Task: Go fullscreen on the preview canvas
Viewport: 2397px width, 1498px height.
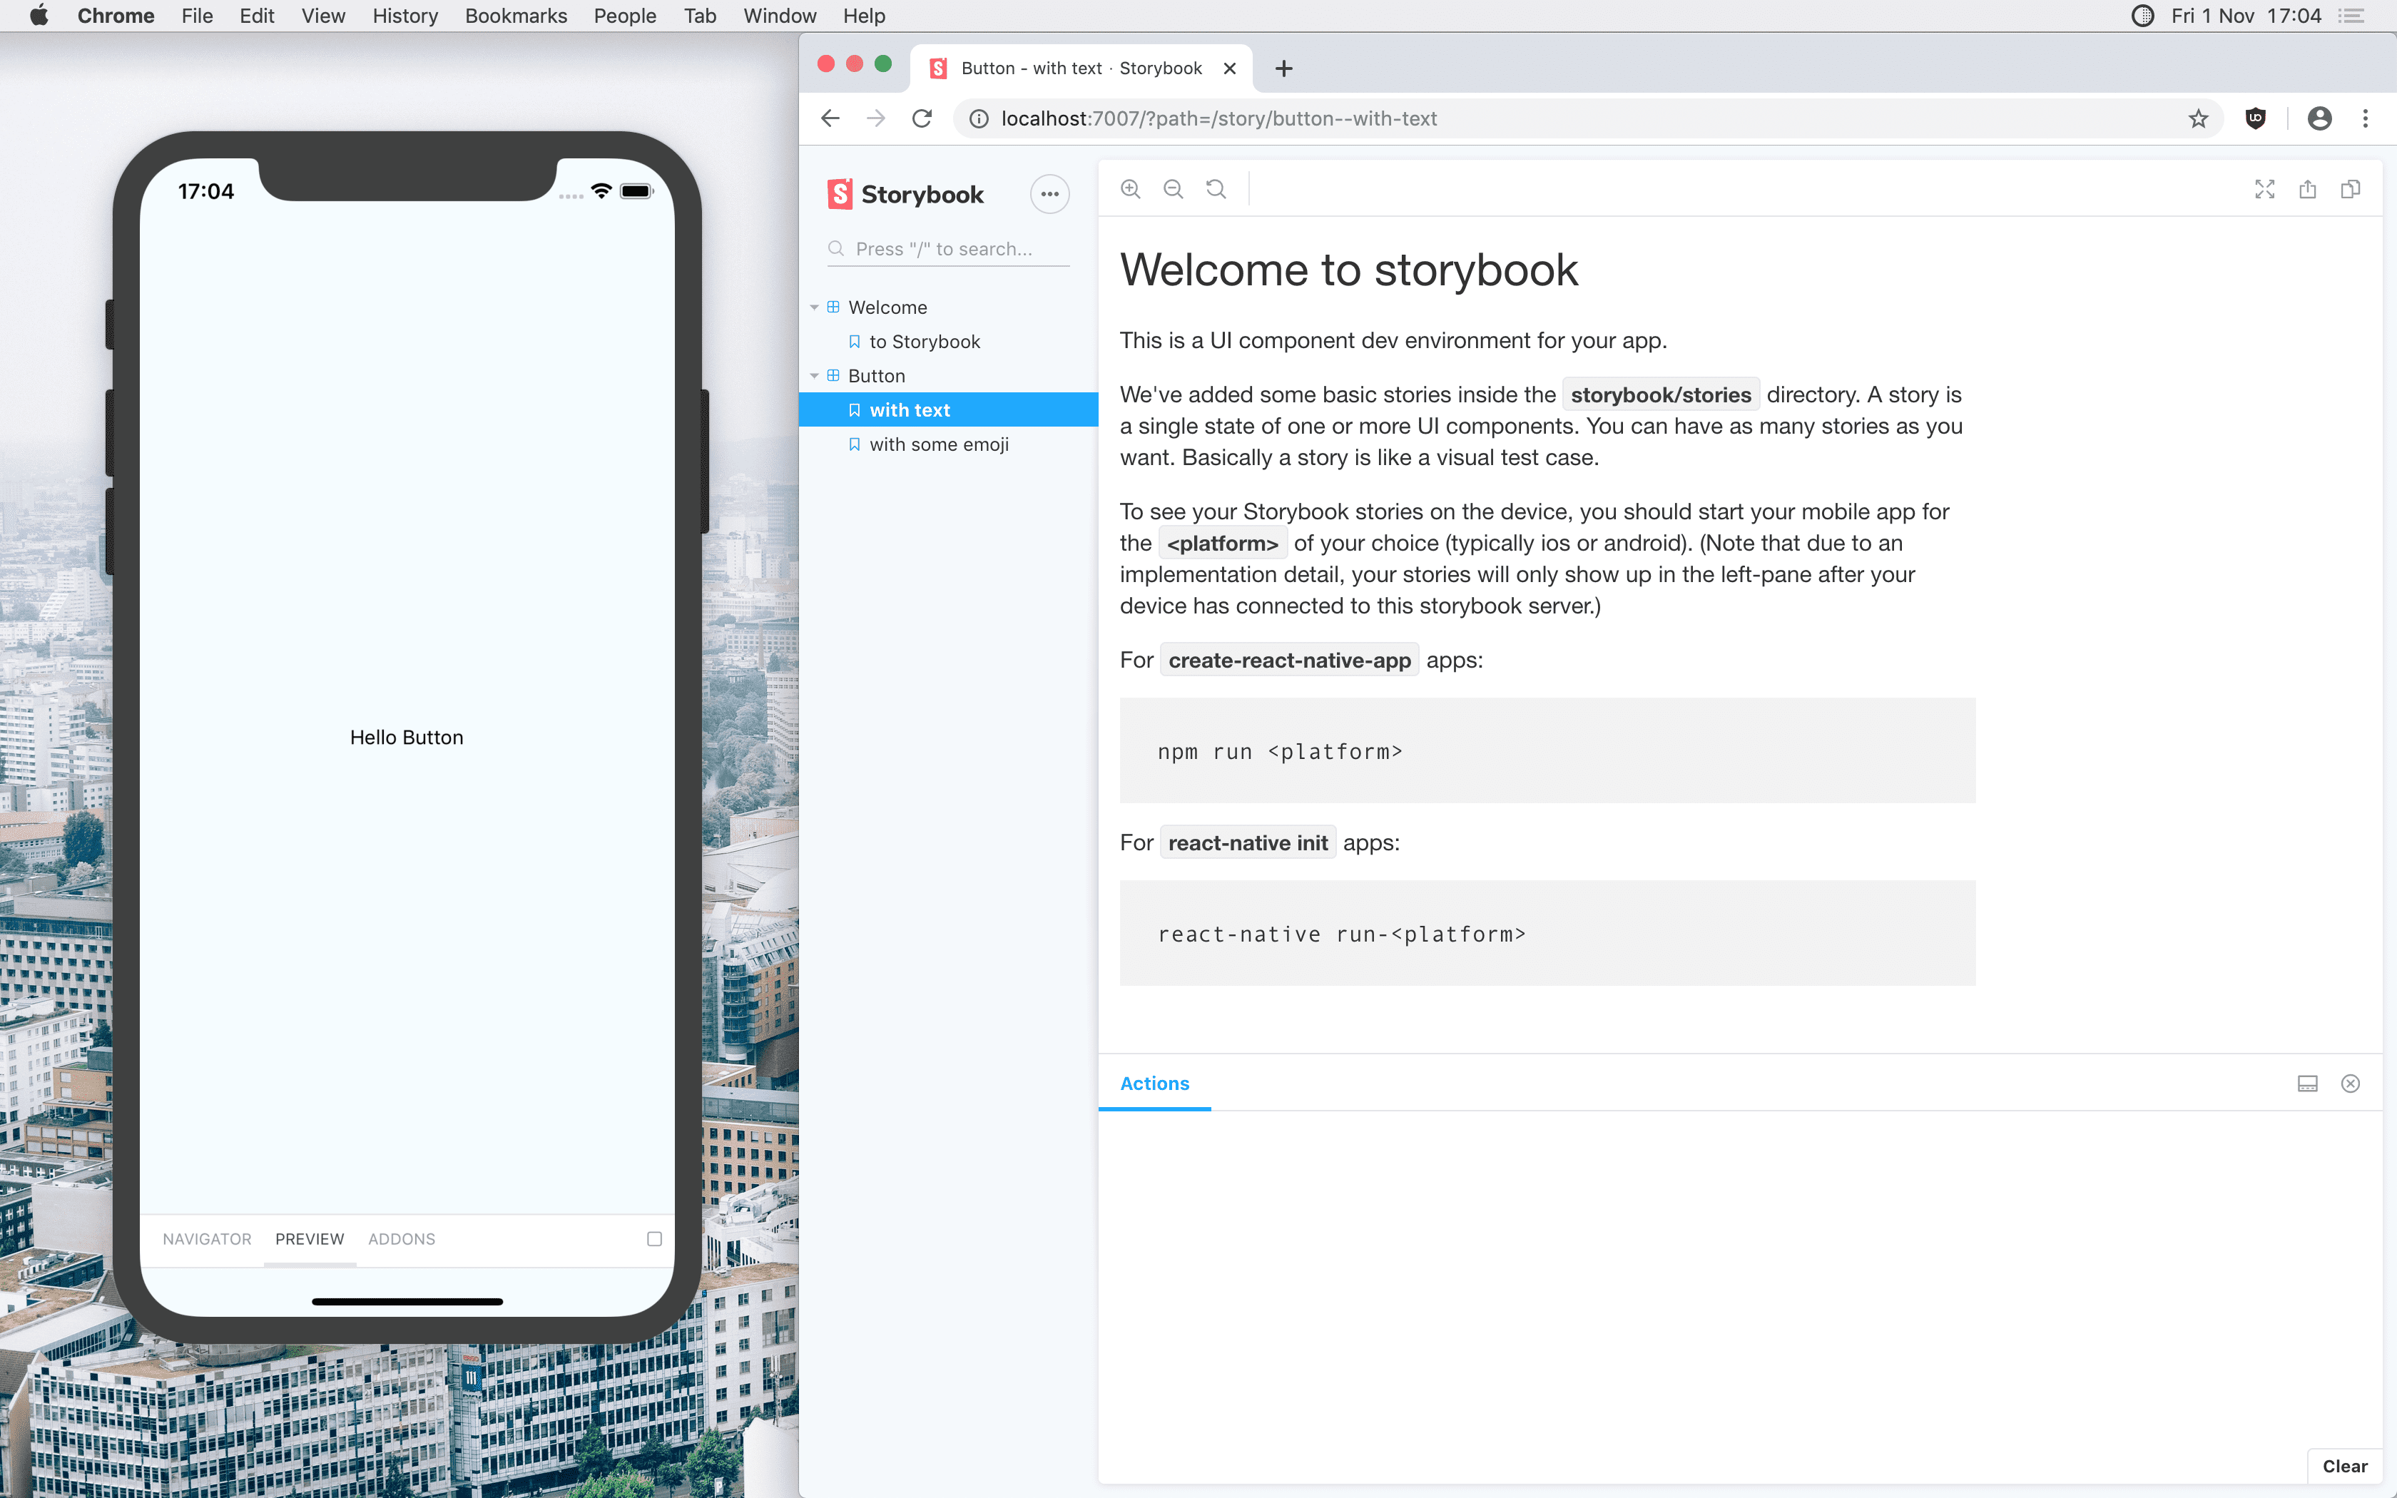Action: click(x=2264, y=188)
